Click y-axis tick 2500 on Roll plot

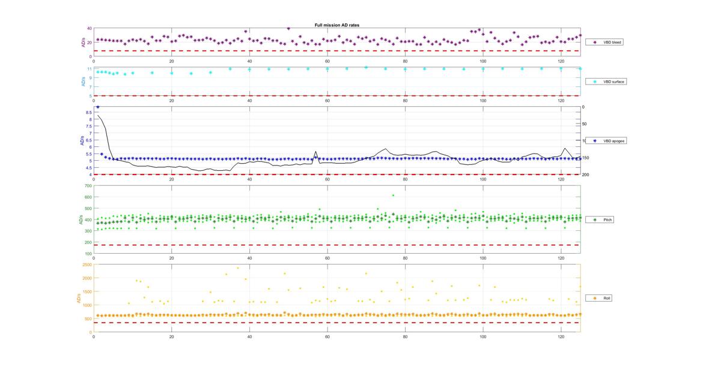click(x=88, y=264)
